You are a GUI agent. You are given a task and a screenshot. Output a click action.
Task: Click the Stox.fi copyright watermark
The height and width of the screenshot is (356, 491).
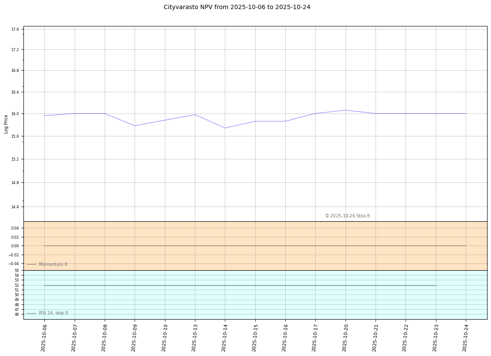[347, 216]
